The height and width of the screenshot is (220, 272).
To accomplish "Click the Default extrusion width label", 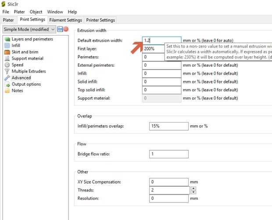I will pos(100,40).
